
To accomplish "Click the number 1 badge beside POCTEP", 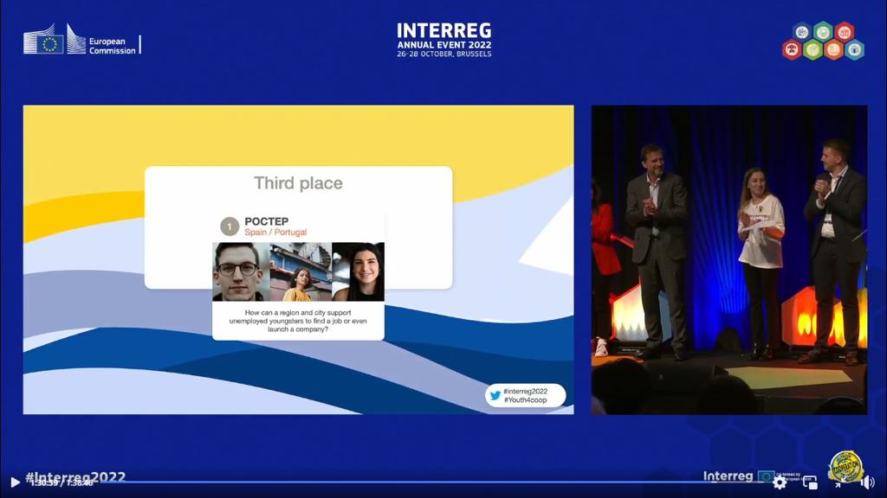I will 229,227.
